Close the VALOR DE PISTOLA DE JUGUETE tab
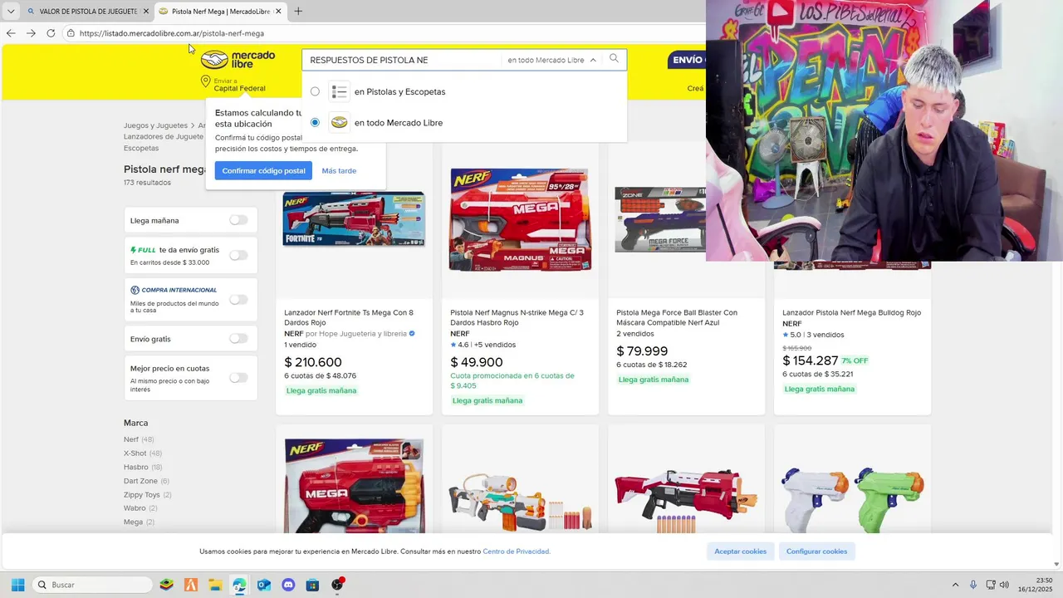1063x598 pixels. [x=146, y=12]
